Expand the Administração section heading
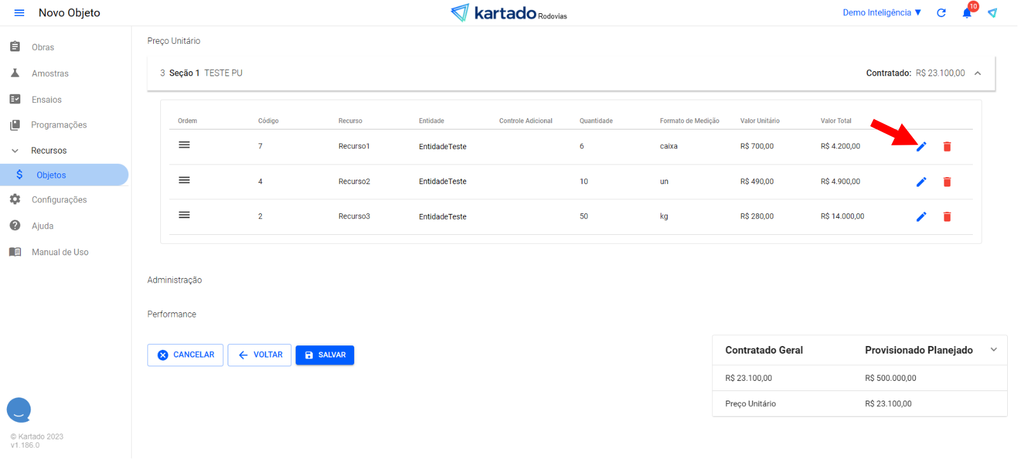Screen dimensions: 1018x459 (x=175, y=280)
